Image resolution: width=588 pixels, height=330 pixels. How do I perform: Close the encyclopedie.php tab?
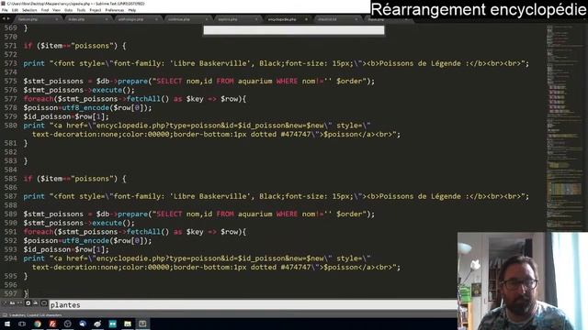pyautogui.click(x=306, y=19)
